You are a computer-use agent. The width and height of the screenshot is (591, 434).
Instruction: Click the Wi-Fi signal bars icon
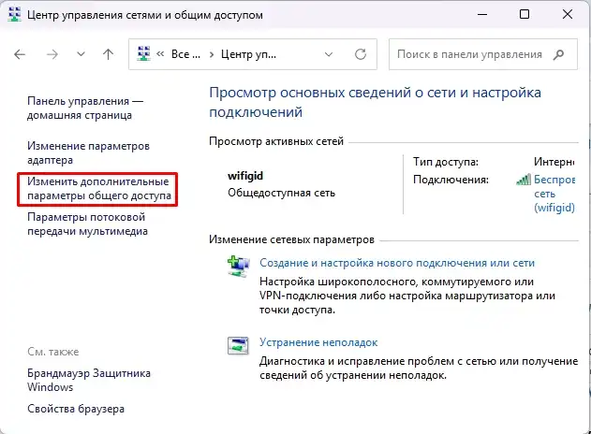click(x=524, y=180)
